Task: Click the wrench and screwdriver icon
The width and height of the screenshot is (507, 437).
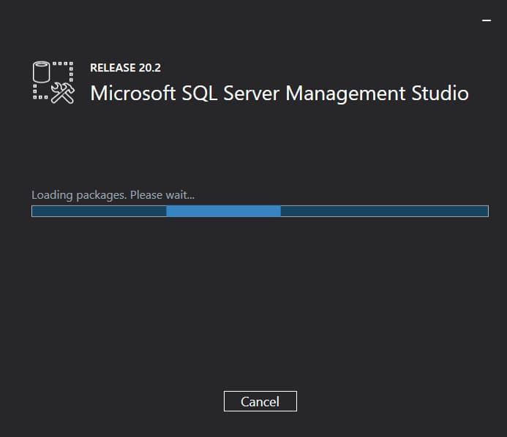Action: (63, 94)
